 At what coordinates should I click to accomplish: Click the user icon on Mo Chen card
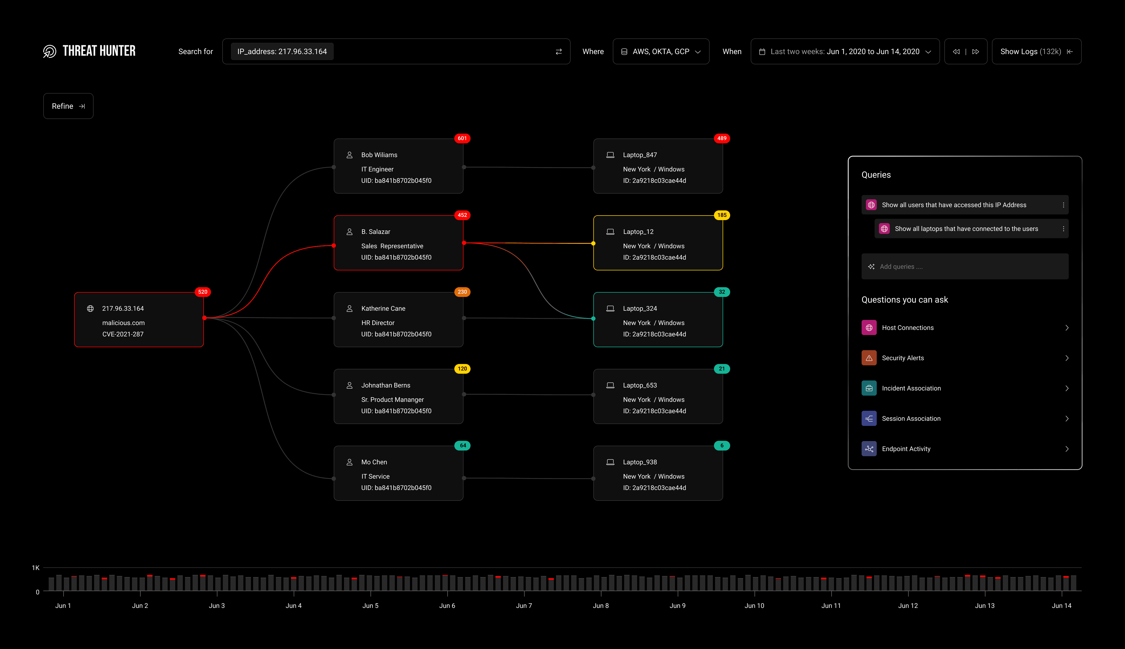point(349,462)
